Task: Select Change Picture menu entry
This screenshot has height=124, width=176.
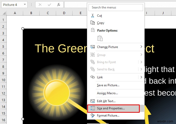Action: tap(116, 47)
